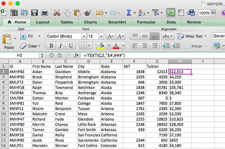Copy using the toolbar copy icon

click(67, 13)
